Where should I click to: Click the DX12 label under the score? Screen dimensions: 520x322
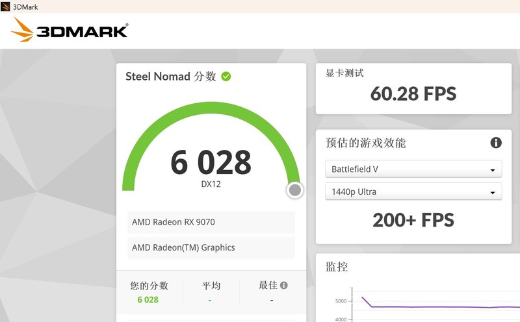(x=211, y=184)
